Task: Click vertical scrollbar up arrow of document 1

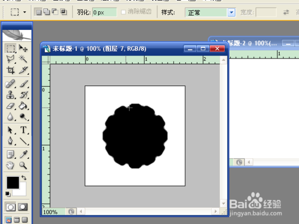Action: (224, 60)
